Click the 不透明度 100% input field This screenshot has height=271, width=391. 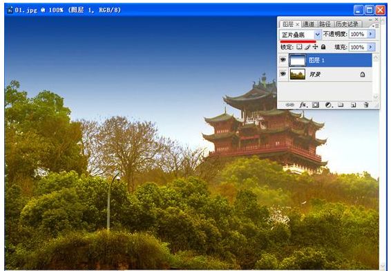tap(358, 34)
